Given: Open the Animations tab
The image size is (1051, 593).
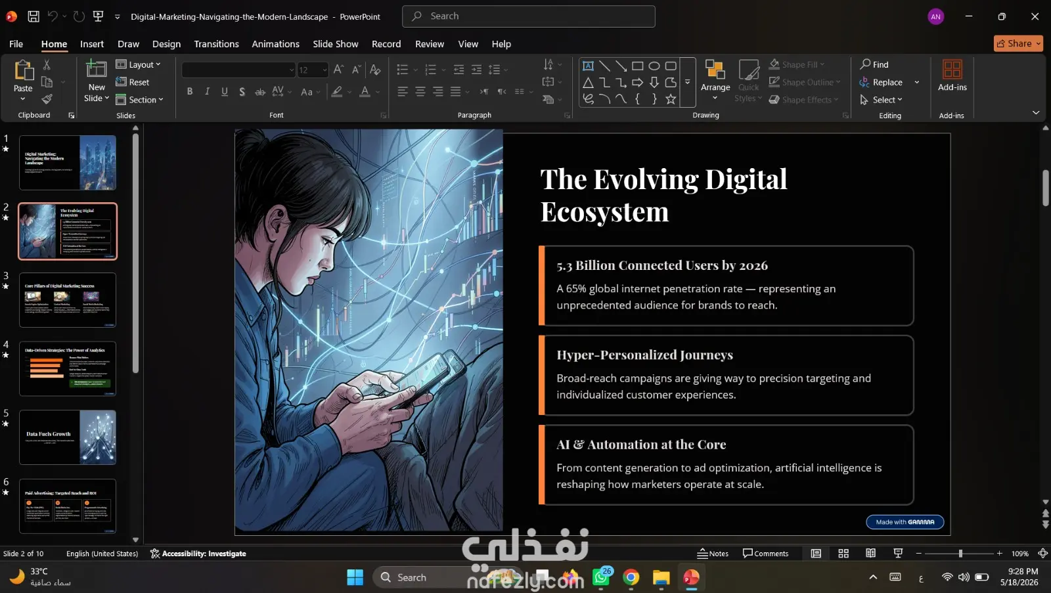Looking at the screenshot, I should (275, 44).
